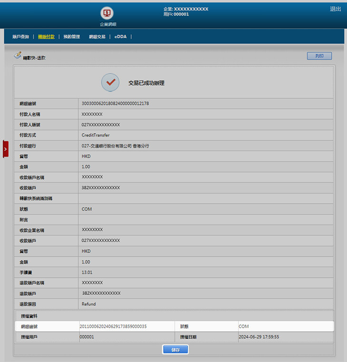Click the 授權用戶 value 000001

(87, 337)
